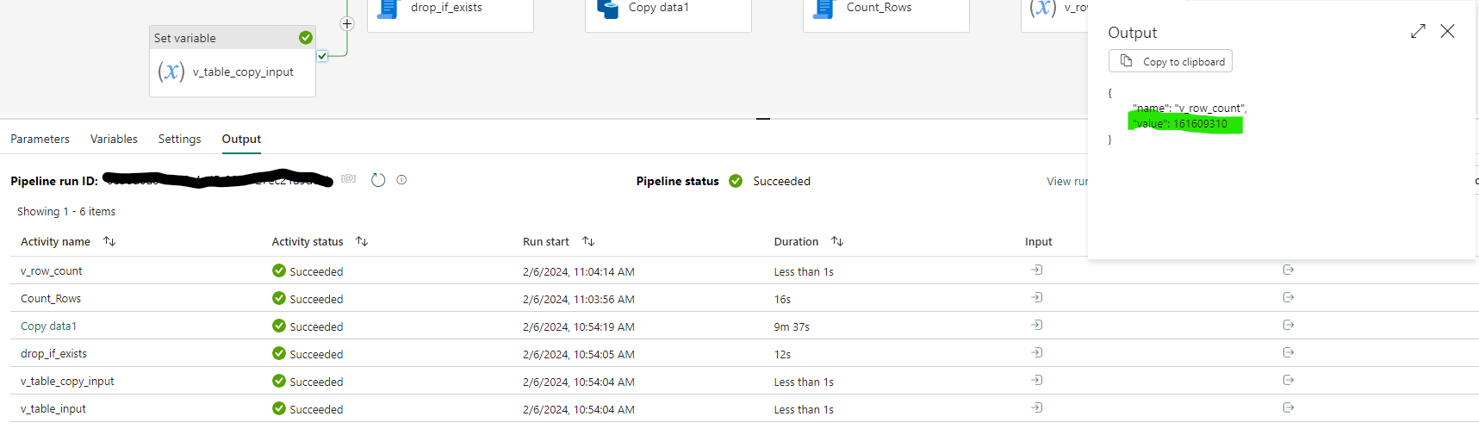Screen dimensions: 1479x435
Task: Open the Copy data1 activity link
Action: (49, 326)
